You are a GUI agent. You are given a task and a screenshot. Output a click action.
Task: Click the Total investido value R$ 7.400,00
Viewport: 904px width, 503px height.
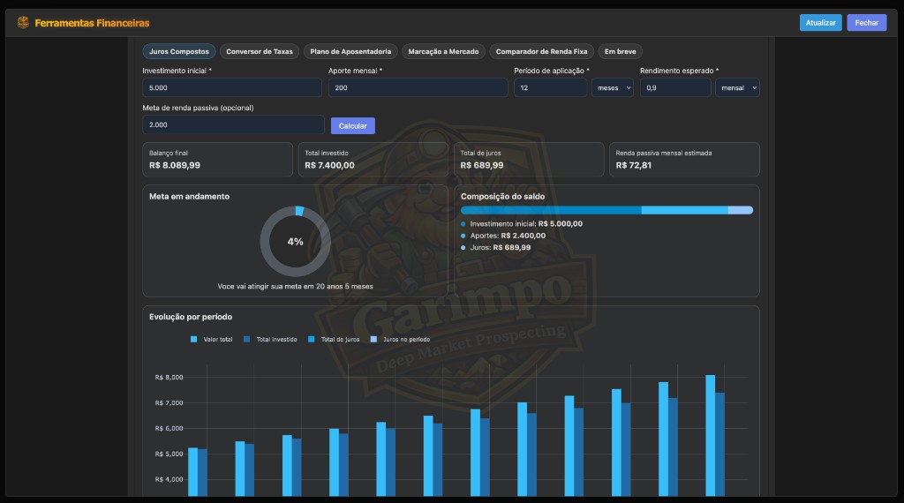[329, 165]
